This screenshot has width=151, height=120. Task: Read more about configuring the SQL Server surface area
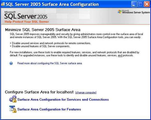pos(50,63)
